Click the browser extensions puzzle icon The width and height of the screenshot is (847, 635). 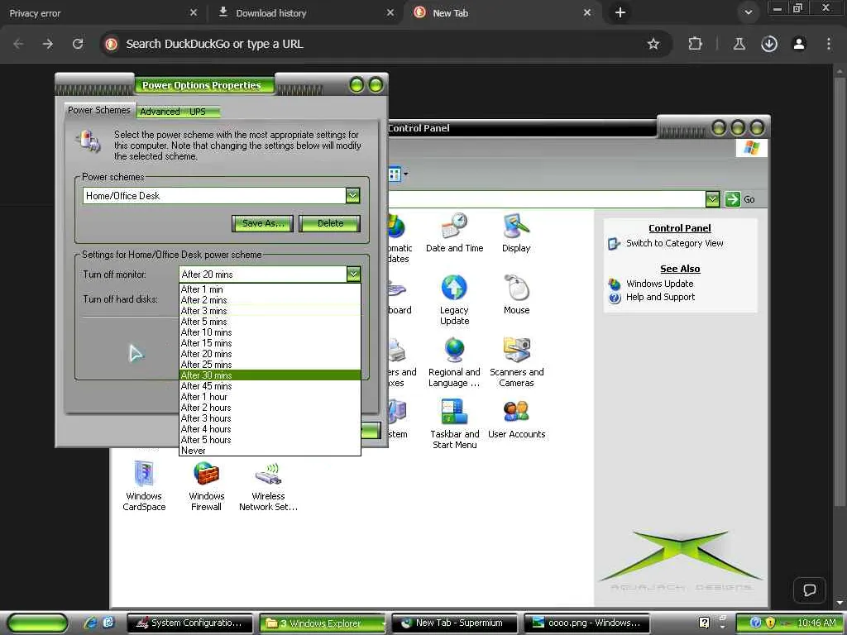pos(695,44)
